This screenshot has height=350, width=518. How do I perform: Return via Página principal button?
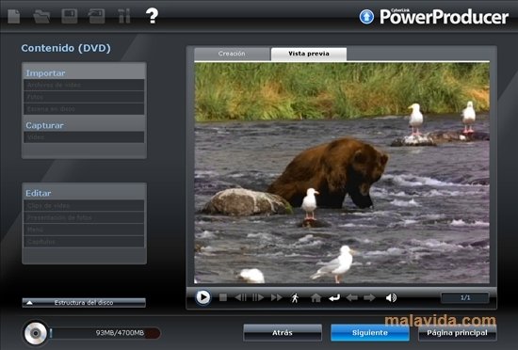click(x=457, y=332)
